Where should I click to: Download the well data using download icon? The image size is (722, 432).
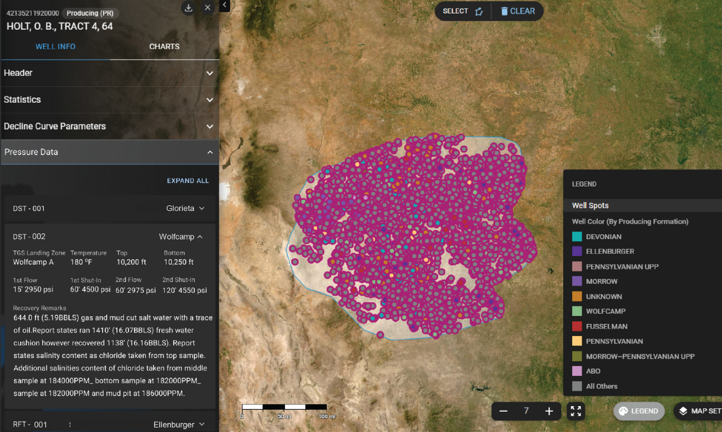(x=188, y=8)
